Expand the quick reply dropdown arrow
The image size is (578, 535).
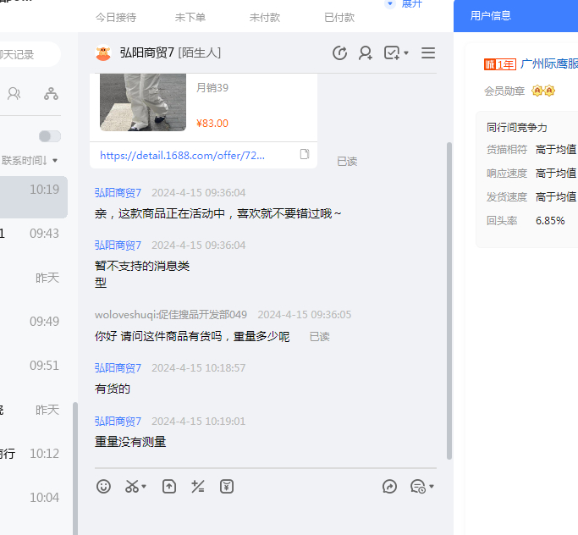tap(432, 487)
